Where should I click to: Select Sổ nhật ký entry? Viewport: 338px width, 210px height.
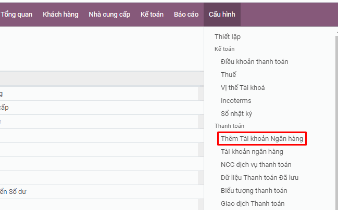(x=236, y=113)
